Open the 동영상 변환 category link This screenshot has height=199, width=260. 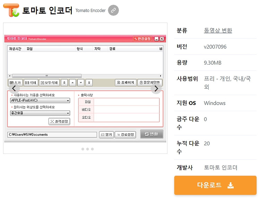[x=218, y=31]
